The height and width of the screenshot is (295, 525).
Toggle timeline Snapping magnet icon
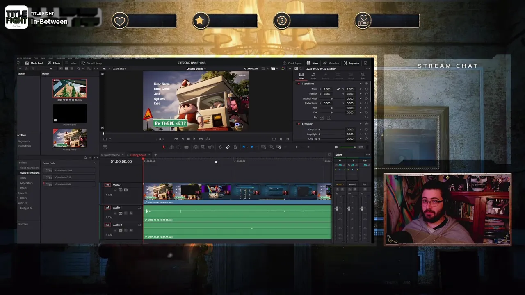pos(220,147)
